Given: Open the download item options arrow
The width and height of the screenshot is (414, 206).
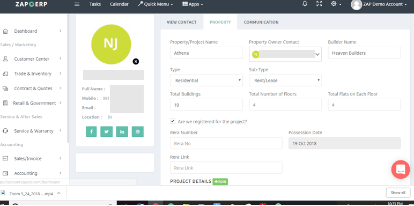Looking at the screenshot, I should coord(59,193).
